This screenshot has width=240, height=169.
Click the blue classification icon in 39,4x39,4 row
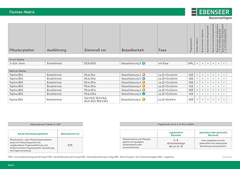click(144, 78)
